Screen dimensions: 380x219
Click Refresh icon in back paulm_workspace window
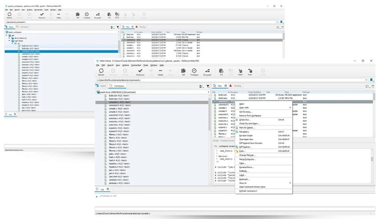(x=9, y=15)
